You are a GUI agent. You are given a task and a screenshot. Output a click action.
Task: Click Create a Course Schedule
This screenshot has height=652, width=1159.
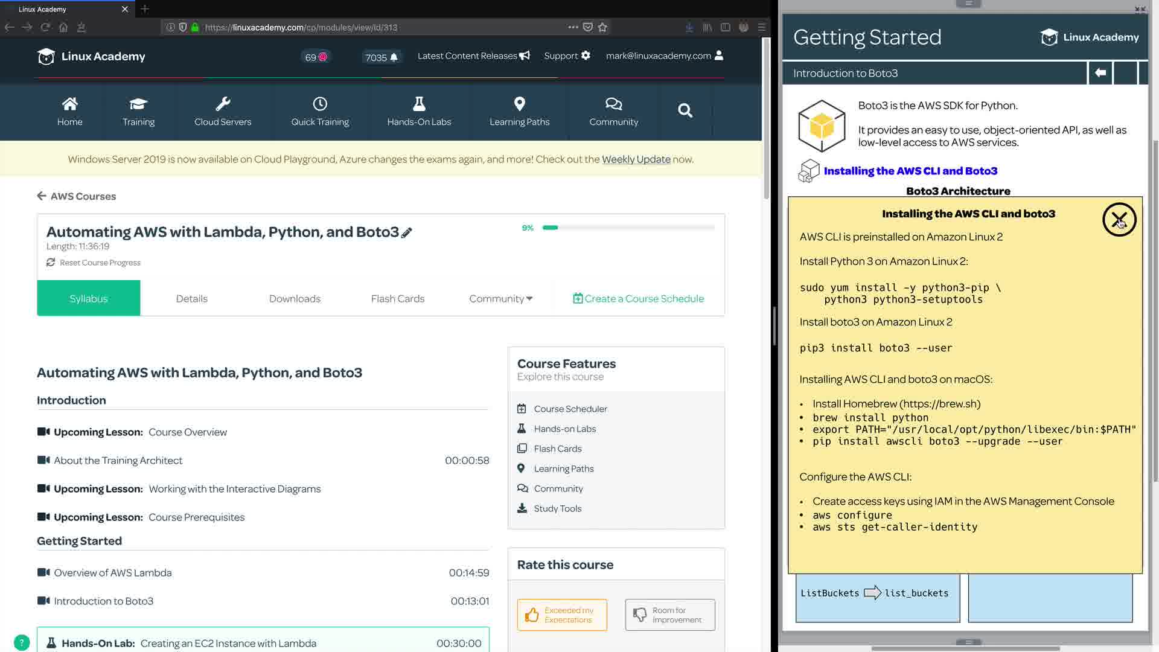[x=638, y=298]
